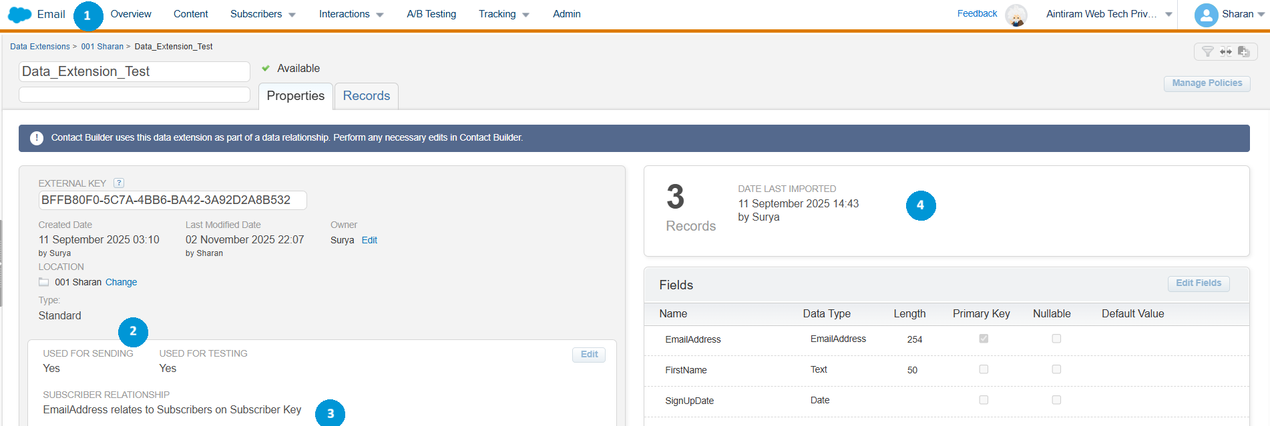Screen dimensions: 1270x426
Task: Toggle SignUpDate Nullable checkbox
Action: pos(1056,400)
